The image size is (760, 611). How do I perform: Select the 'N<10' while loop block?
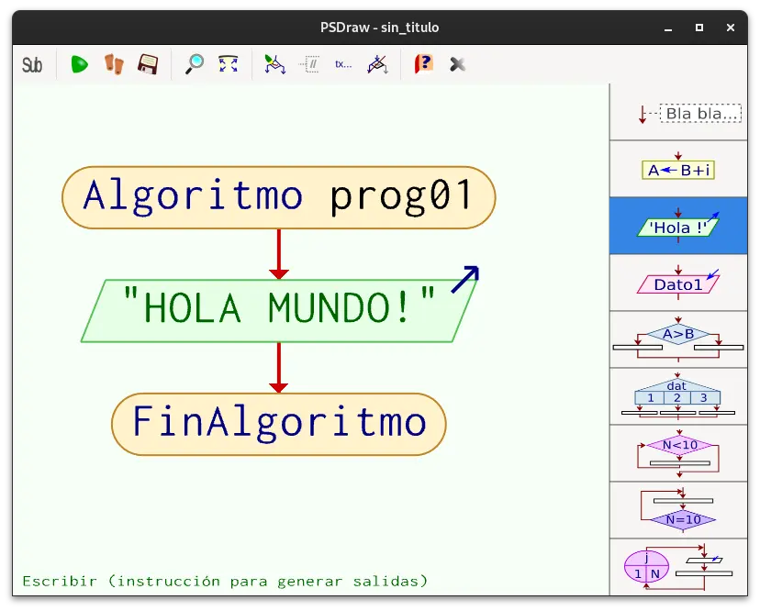tap(678, 453)
